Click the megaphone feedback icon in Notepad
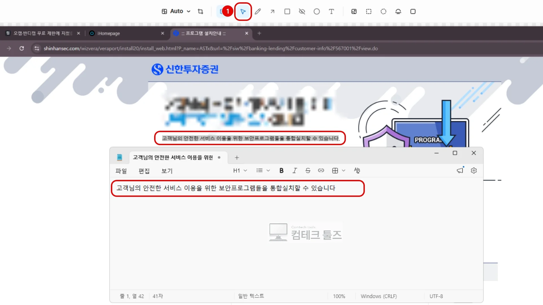This screenshot has height=305, width=543. click(x=460, y=171)
